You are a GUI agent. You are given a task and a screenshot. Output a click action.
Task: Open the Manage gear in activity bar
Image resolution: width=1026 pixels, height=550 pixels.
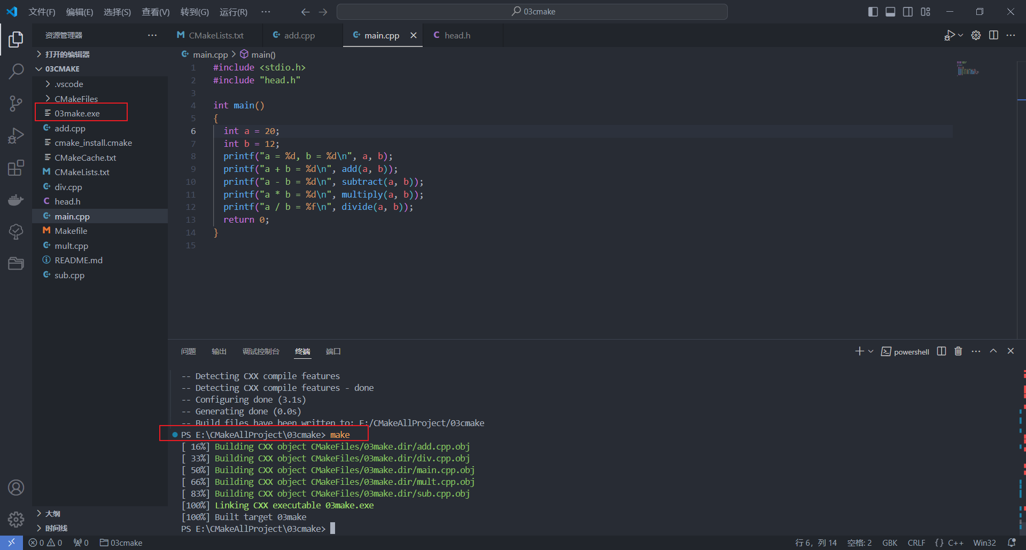[16, 519]
